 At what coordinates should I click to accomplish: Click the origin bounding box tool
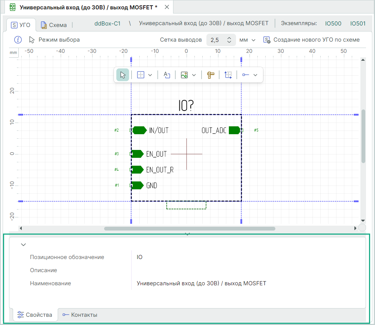point(228,75)
